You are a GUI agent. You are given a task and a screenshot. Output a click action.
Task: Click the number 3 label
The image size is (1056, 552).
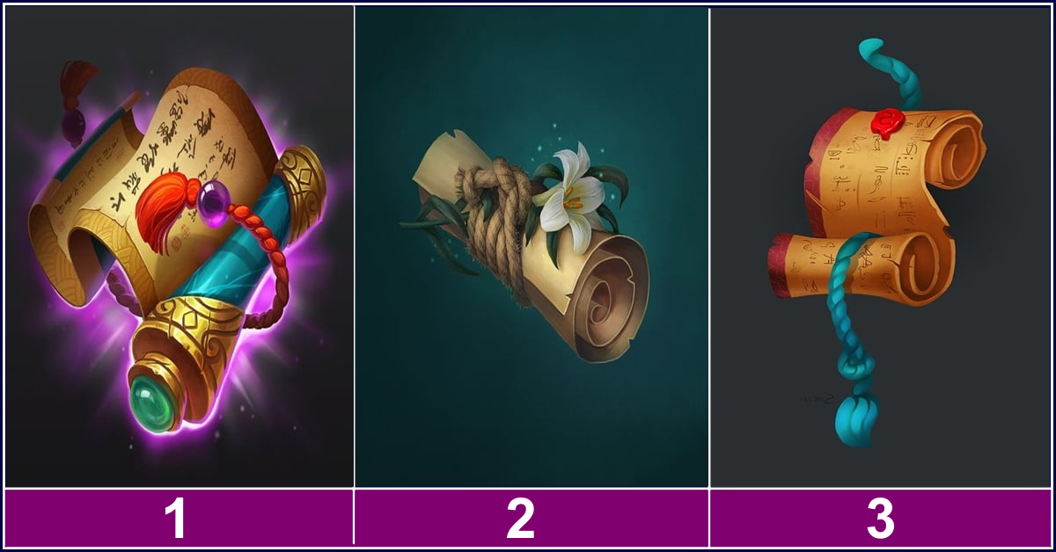(880, 519)
